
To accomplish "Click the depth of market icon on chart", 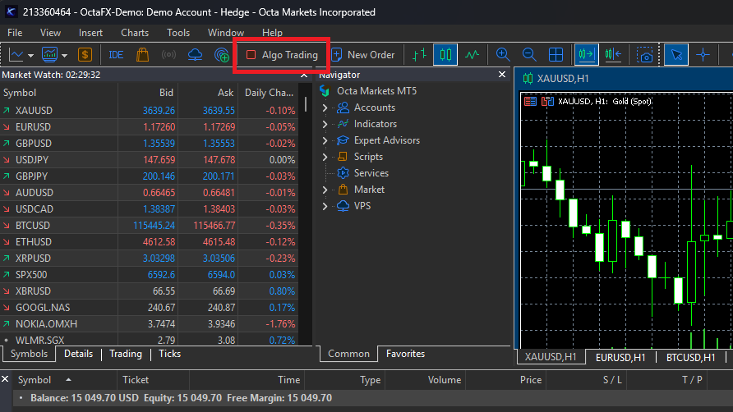I will (547, 102).
